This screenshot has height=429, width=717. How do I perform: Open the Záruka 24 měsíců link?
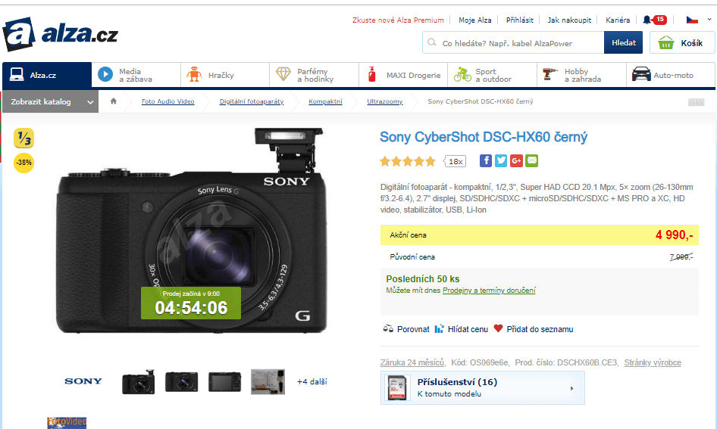(x=412, y=362)
